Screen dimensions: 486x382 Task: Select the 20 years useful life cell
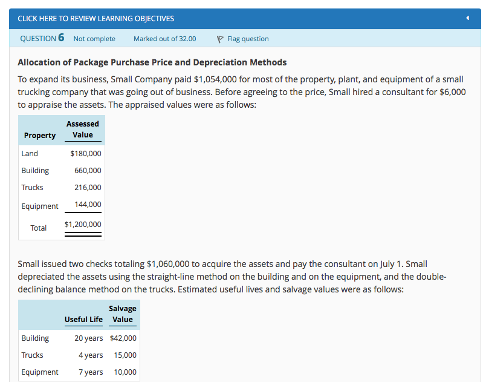88,338
